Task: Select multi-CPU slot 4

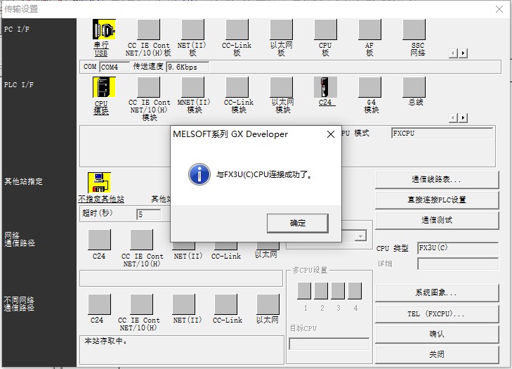Action: pyautogui.click(x=355, y=290)
